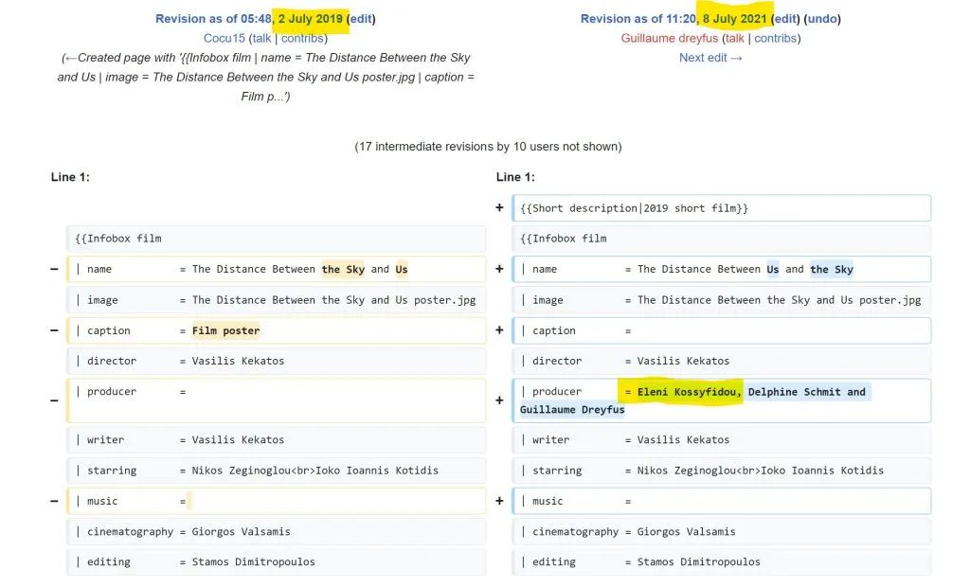Click the highlighted Film poster caption text
The width and height of the screenshot is (970, 587).
click(x=225, y=331)
